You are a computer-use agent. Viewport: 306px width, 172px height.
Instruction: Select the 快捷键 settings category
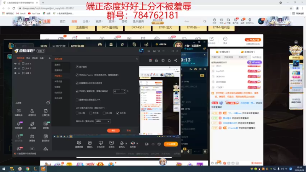tap(57, 87)
